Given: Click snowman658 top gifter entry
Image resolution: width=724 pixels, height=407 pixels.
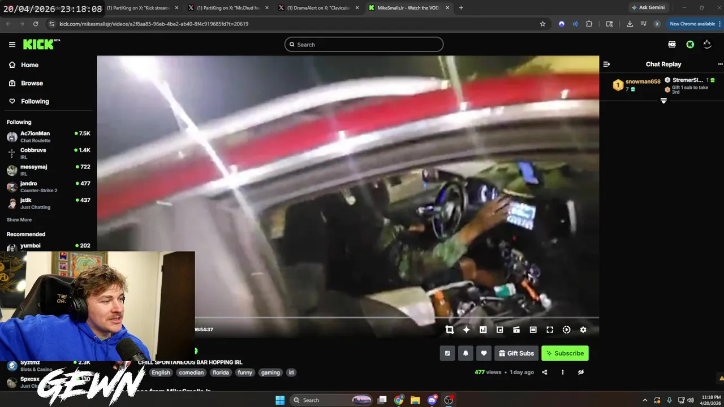Looking at the screenshot, I should click(637, 85).
